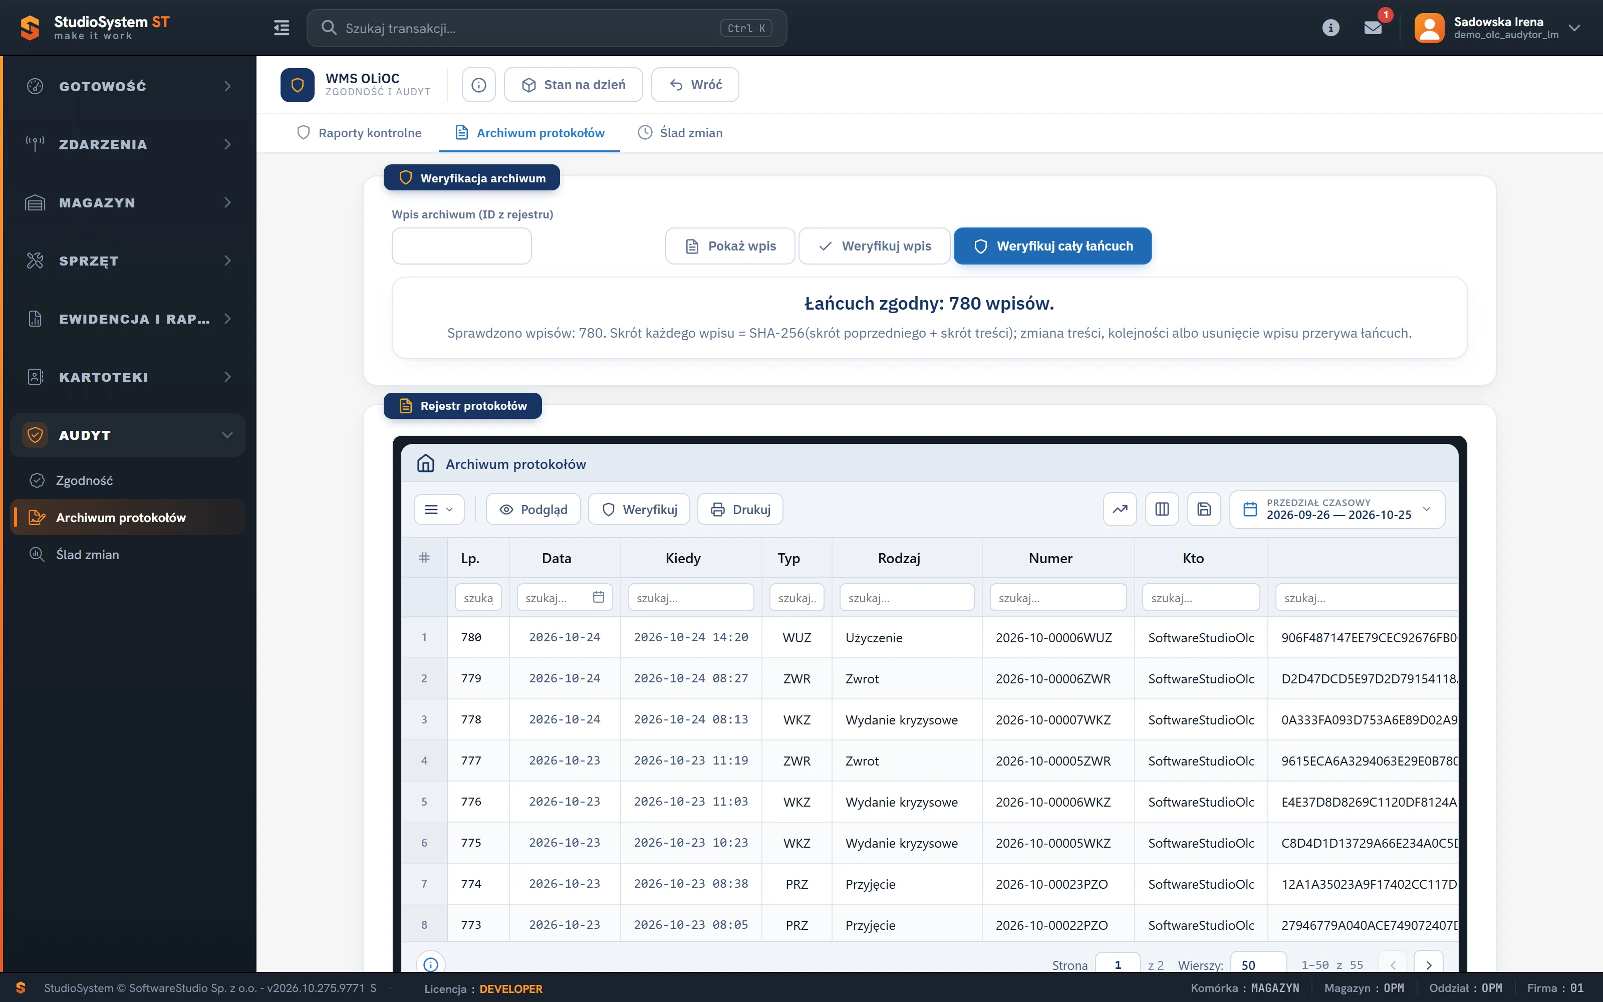Expand the SPRZĘT sidebar section
This screenshot has height=1002, width=1603.
(128, 261)
